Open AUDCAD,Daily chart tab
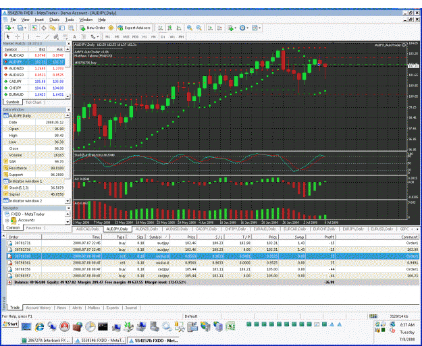 click(x=88, y=229)
